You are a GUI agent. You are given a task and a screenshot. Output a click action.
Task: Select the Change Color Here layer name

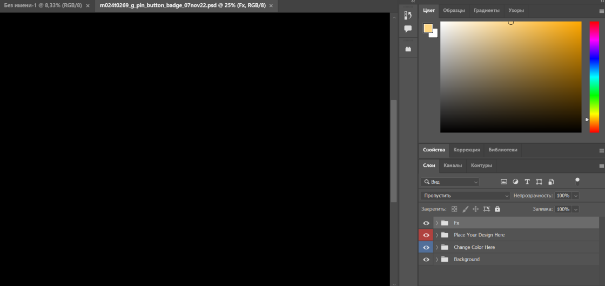point(474,247)
